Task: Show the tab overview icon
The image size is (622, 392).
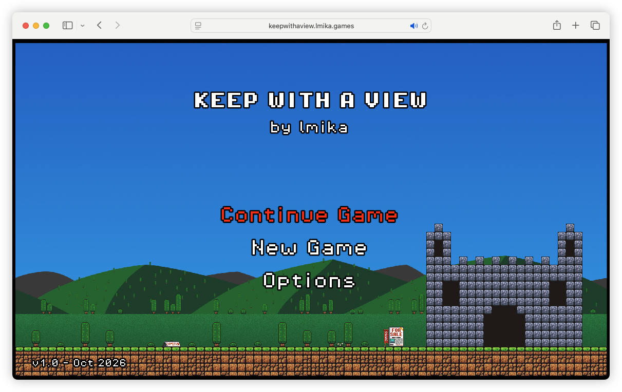Action: click(595, 25)
